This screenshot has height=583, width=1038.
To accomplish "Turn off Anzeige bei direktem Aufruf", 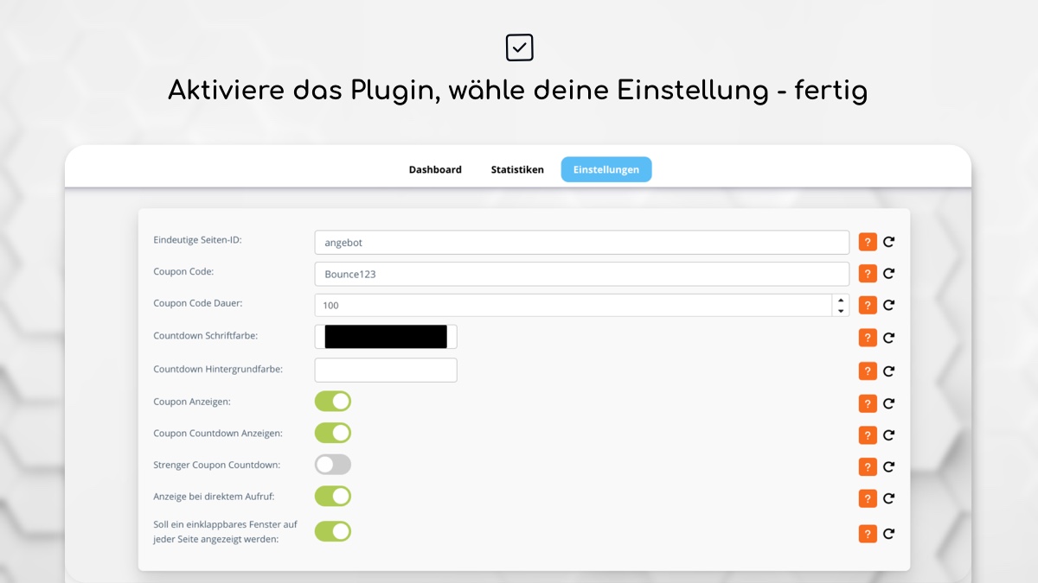I will 333,496.
